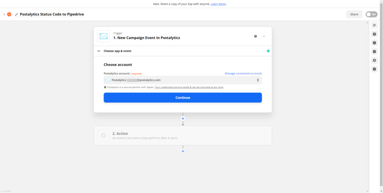
Task: Open the Learn More link in banner
Action: [x=218, y=4]
